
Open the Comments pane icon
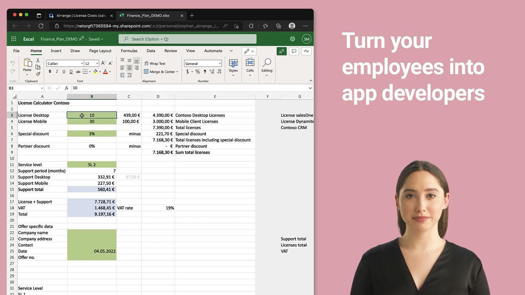[x=294, y=51]
